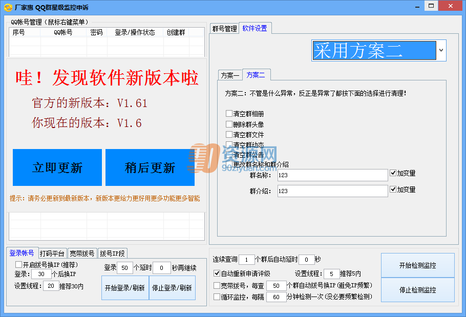Enable 宽带拨号 automatic IP change checkbox

pyautogui.click(x=217, y=286)
